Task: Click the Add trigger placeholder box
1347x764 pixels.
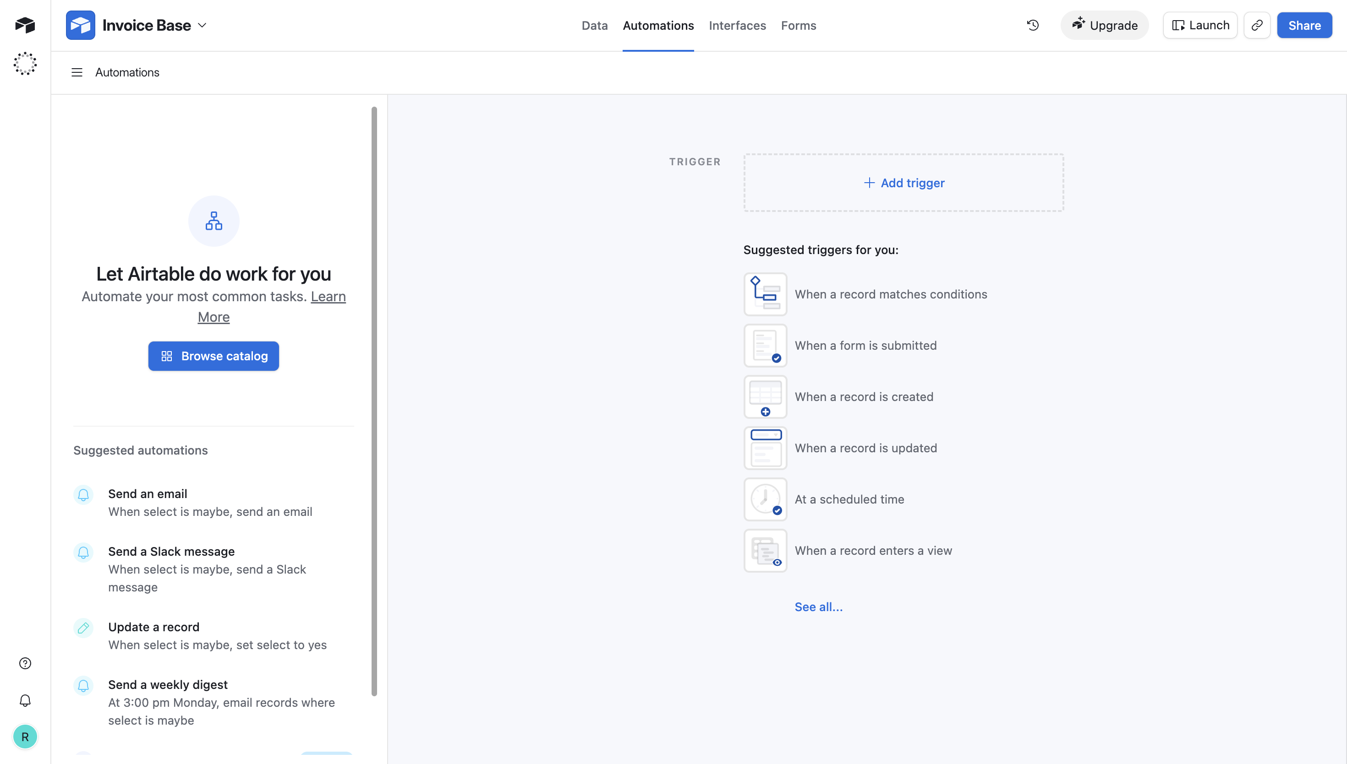Action: tap(903, 183)
